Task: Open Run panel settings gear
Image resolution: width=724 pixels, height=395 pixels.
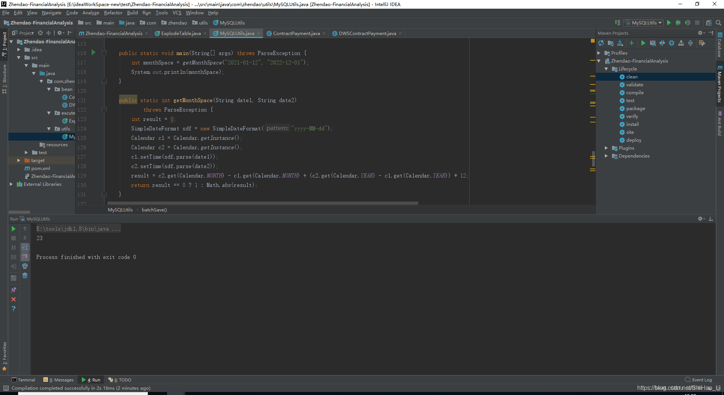Action: (701, 219)
